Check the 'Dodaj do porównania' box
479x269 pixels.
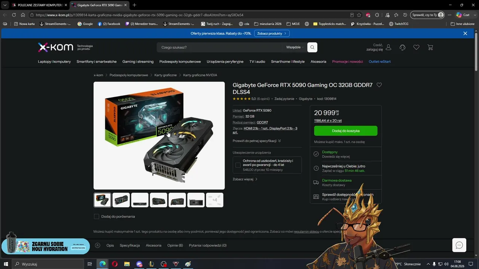[x=97, y=216]
